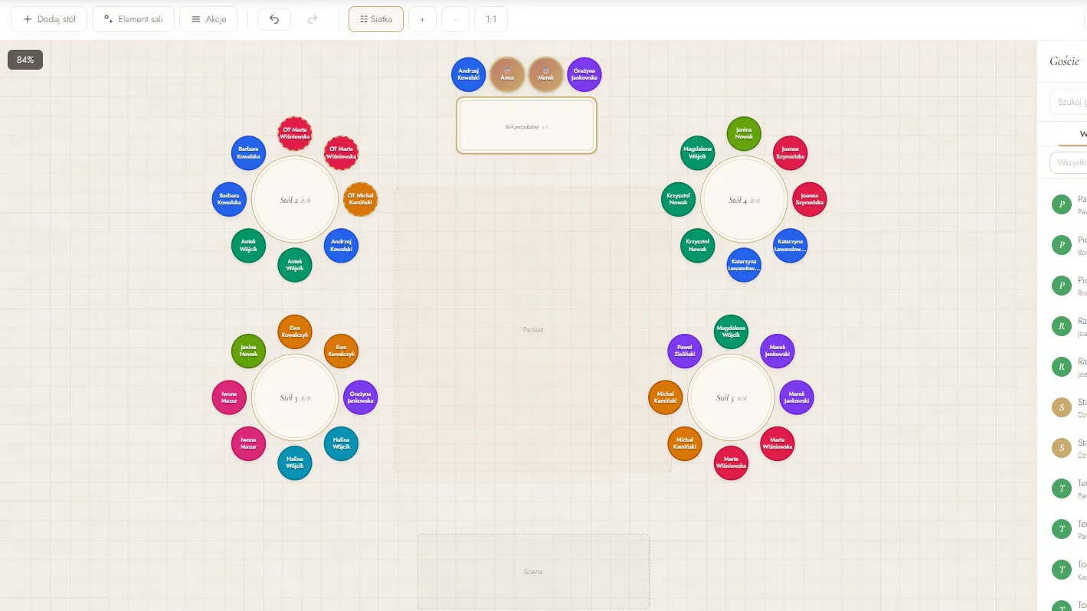Select the Scena stage element

pyautogui.click(x=533, y=571)
